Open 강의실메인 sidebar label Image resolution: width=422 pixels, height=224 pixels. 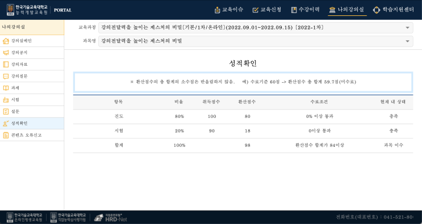point(21,41)
